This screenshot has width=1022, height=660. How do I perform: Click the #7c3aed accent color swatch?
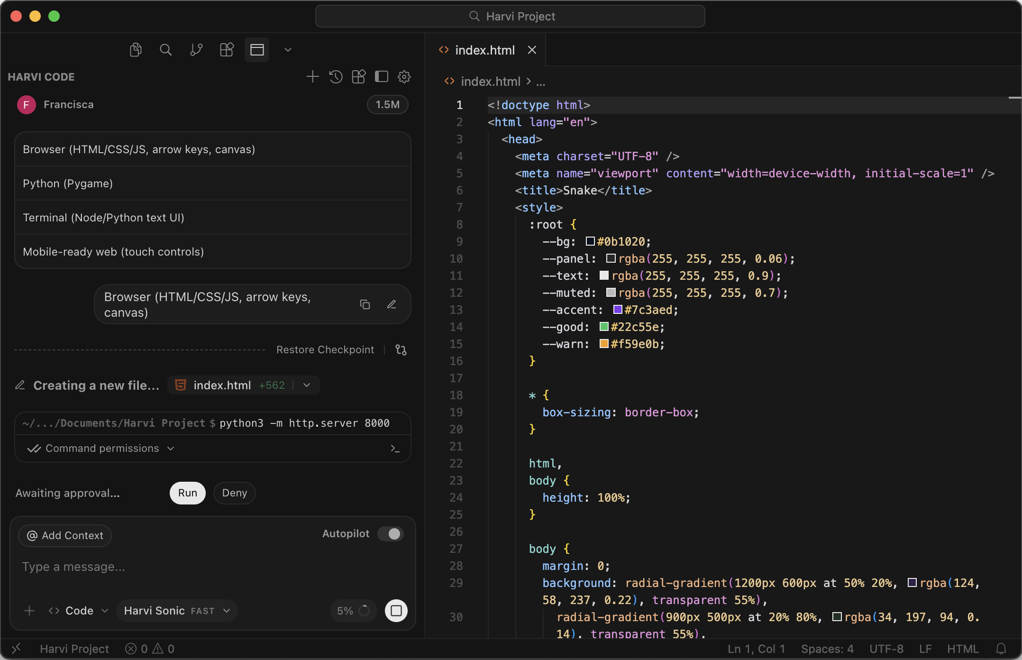pyautogui.click(x=618, y=310)
